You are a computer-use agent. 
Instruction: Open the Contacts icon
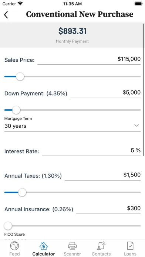point(101,246)
